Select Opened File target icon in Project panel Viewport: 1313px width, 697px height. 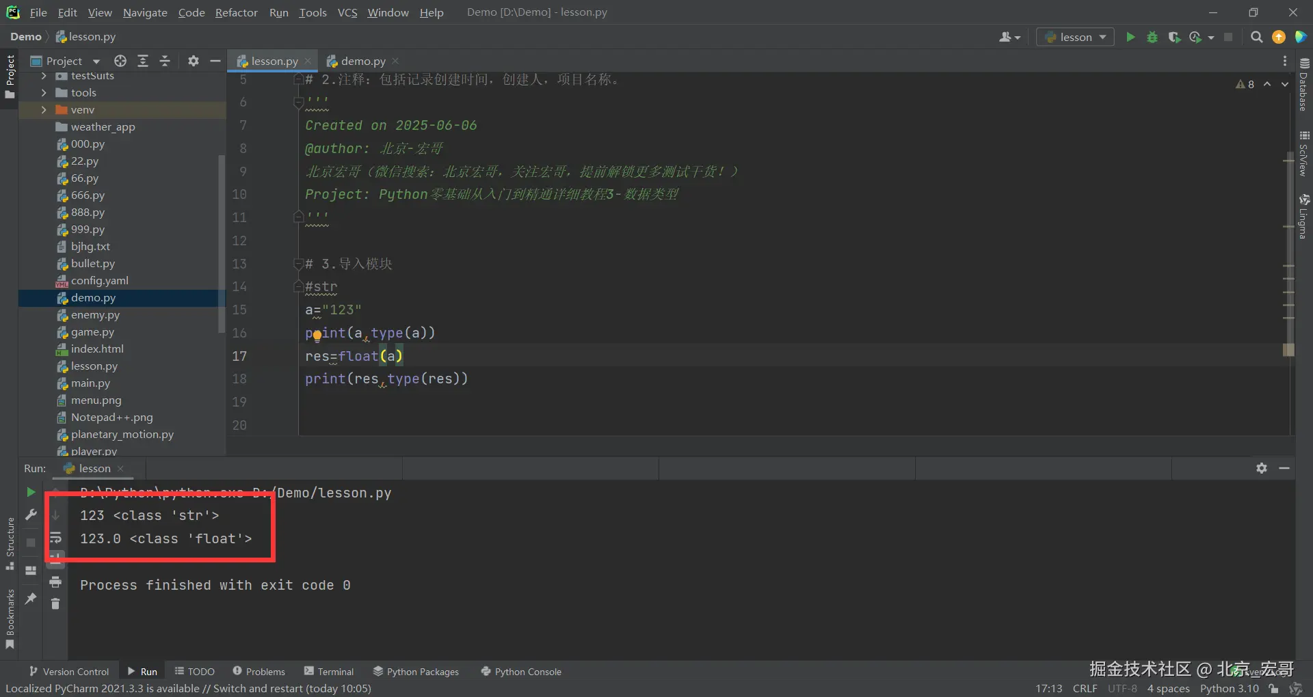click(120, 61)
